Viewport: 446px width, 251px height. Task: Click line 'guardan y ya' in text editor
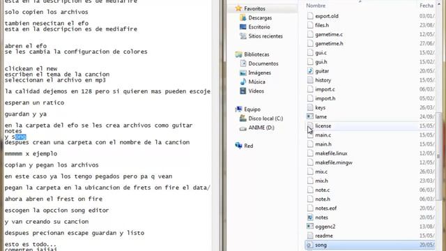(26, 114)
